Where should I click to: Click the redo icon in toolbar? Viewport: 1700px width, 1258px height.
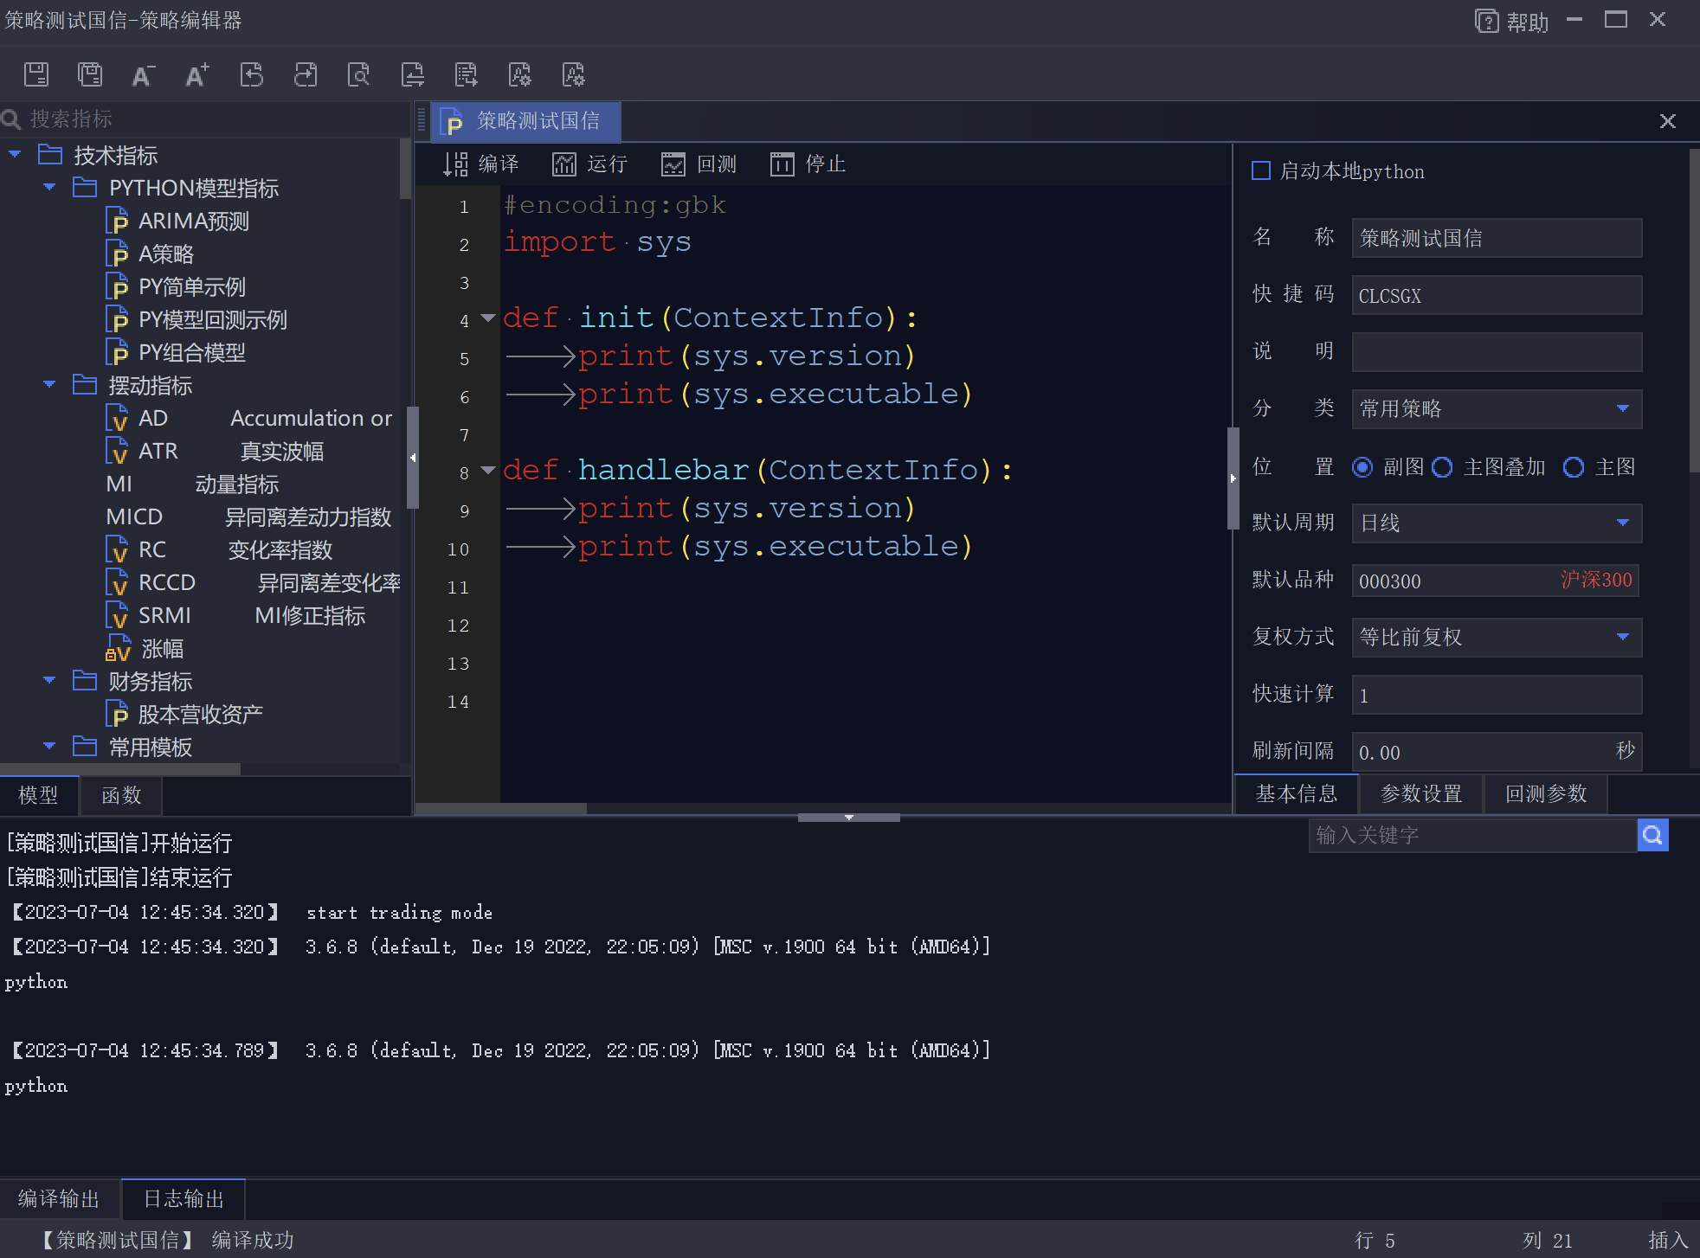pos(305,75)
